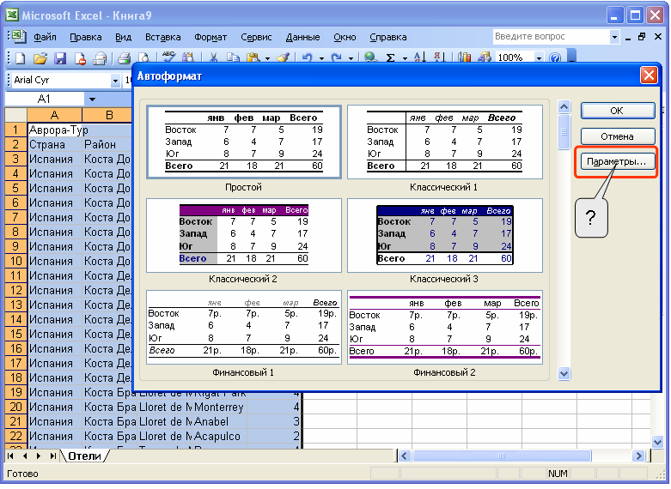Click the Save floppy disk icon
This screenshot has width=671, height=489.
coord(60,57)
